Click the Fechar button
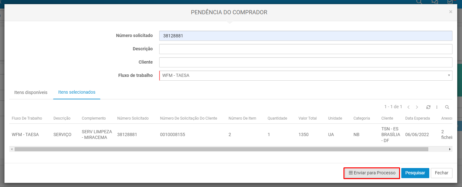The image size is (462, 187). click(441, 173)
